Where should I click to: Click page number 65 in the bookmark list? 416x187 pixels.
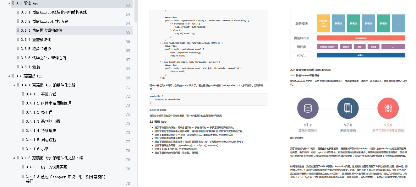(x=128, y=51)
